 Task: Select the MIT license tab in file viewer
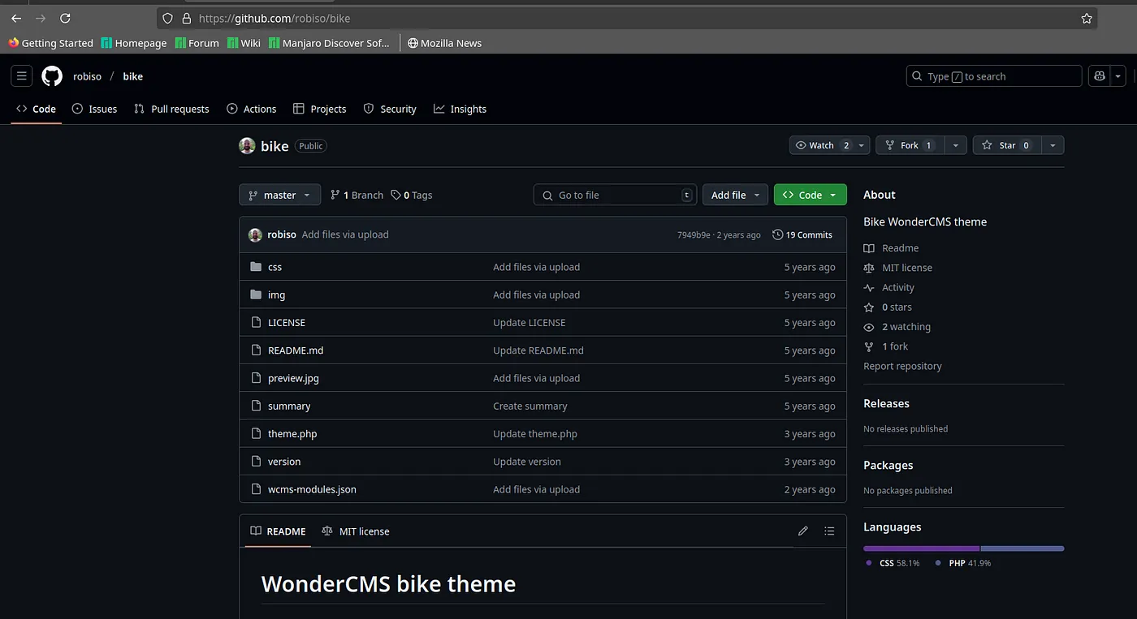pos(356,531)
